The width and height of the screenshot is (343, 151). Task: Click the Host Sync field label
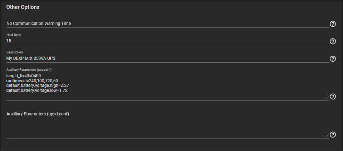coord(14,35)
